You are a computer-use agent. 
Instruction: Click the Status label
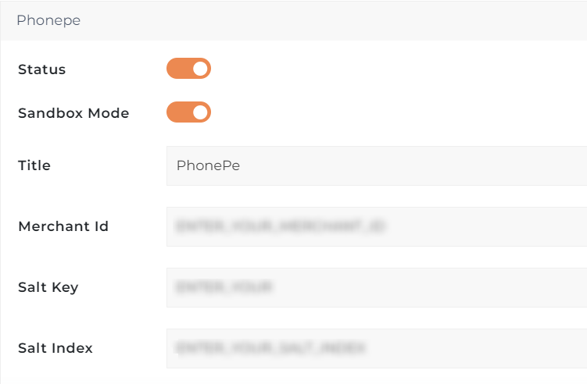tap(41, 69)
